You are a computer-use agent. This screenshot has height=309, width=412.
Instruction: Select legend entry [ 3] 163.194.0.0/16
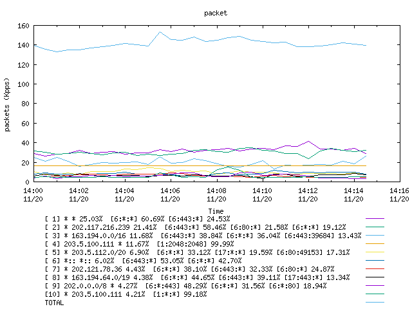(x=203, y=236)
